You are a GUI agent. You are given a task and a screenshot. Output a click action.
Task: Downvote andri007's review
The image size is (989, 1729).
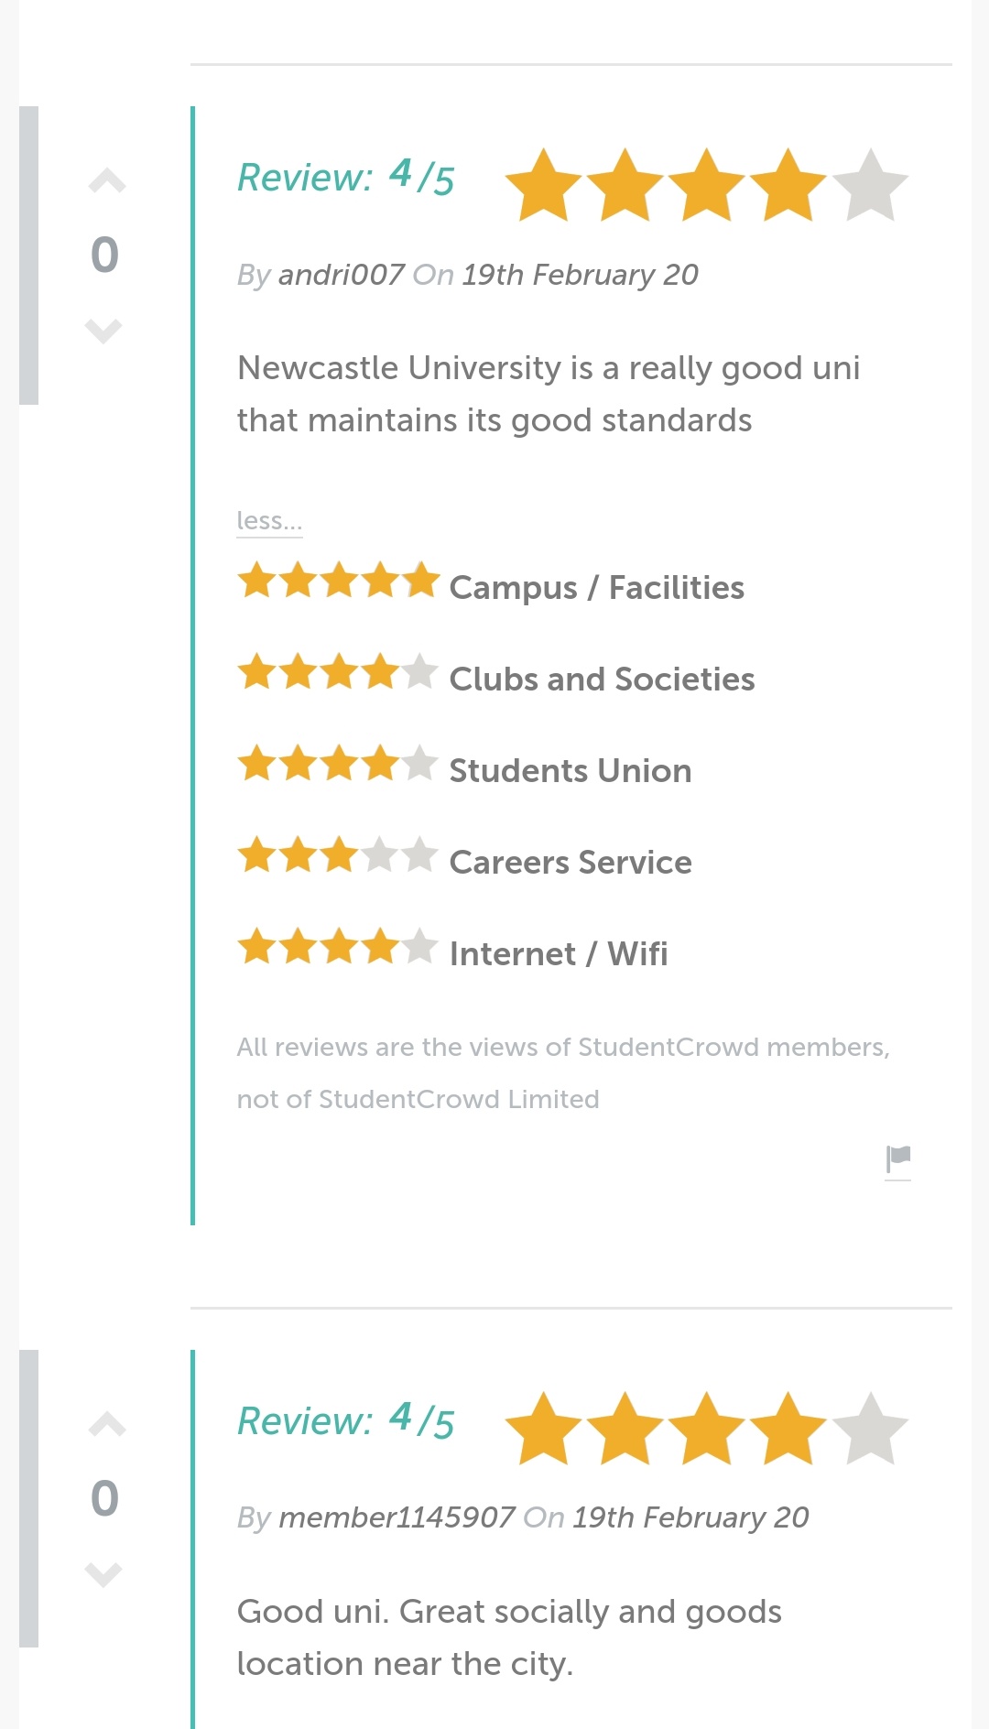point(103,330)
